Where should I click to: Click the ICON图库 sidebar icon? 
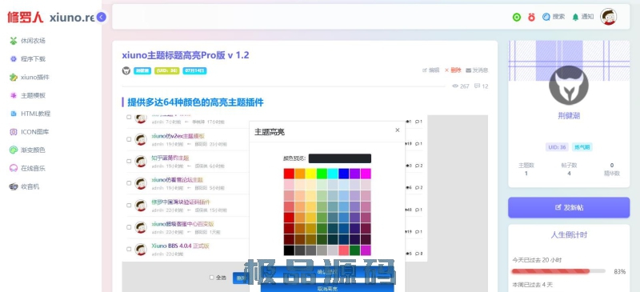(14, 132)
